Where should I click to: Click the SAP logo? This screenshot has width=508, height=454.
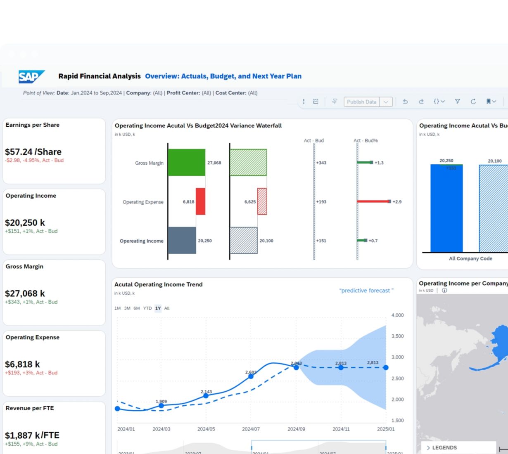(x=31, y=77)
